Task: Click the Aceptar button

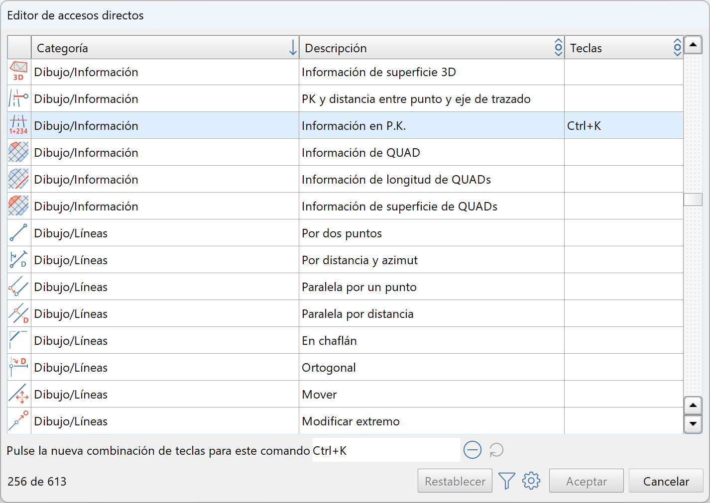Action: click(587, 481)
